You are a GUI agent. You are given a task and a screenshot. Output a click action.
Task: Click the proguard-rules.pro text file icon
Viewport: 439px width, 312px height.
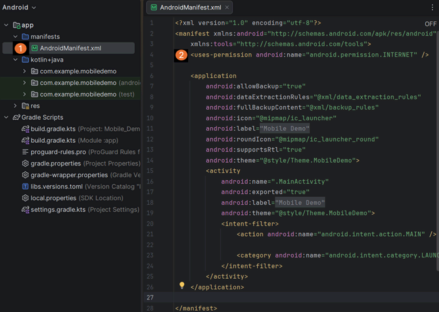pos(25,152)
